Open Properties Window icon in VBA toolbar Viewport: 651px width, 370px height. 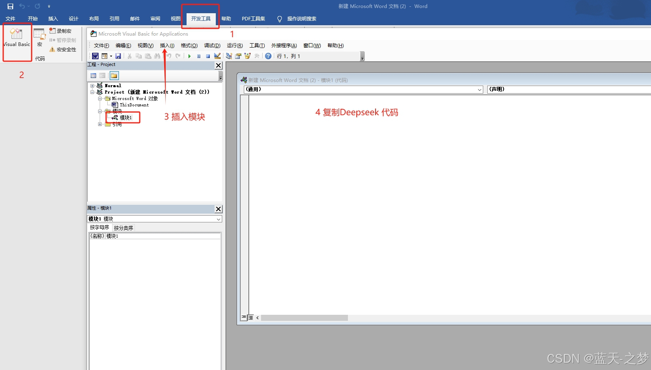238,56
